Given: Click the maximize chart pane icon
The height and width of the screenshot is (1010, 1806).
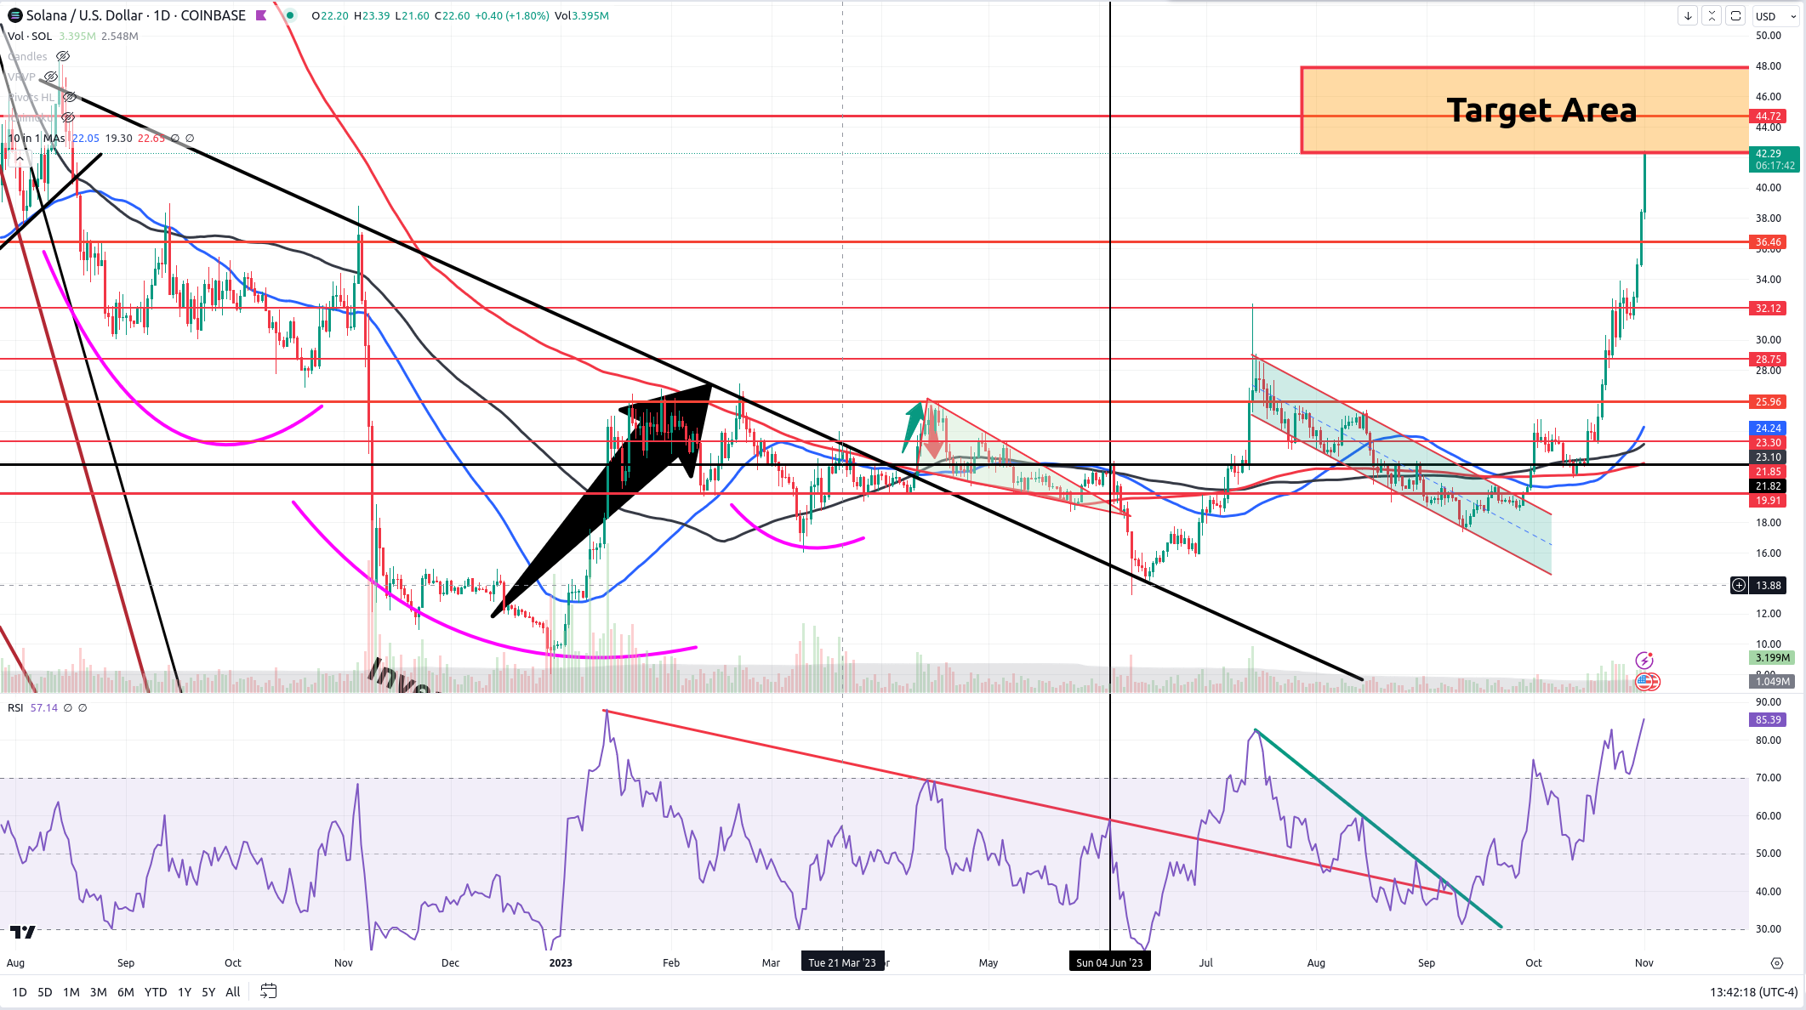Looking at the screenshot, I should [1735, 15].
